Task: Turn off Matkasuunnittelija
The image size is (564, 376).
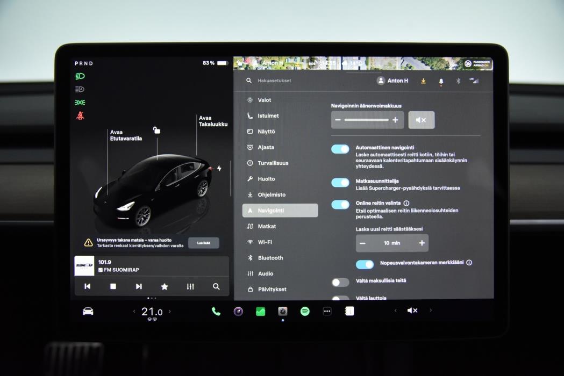Action: tap(340, 183)
